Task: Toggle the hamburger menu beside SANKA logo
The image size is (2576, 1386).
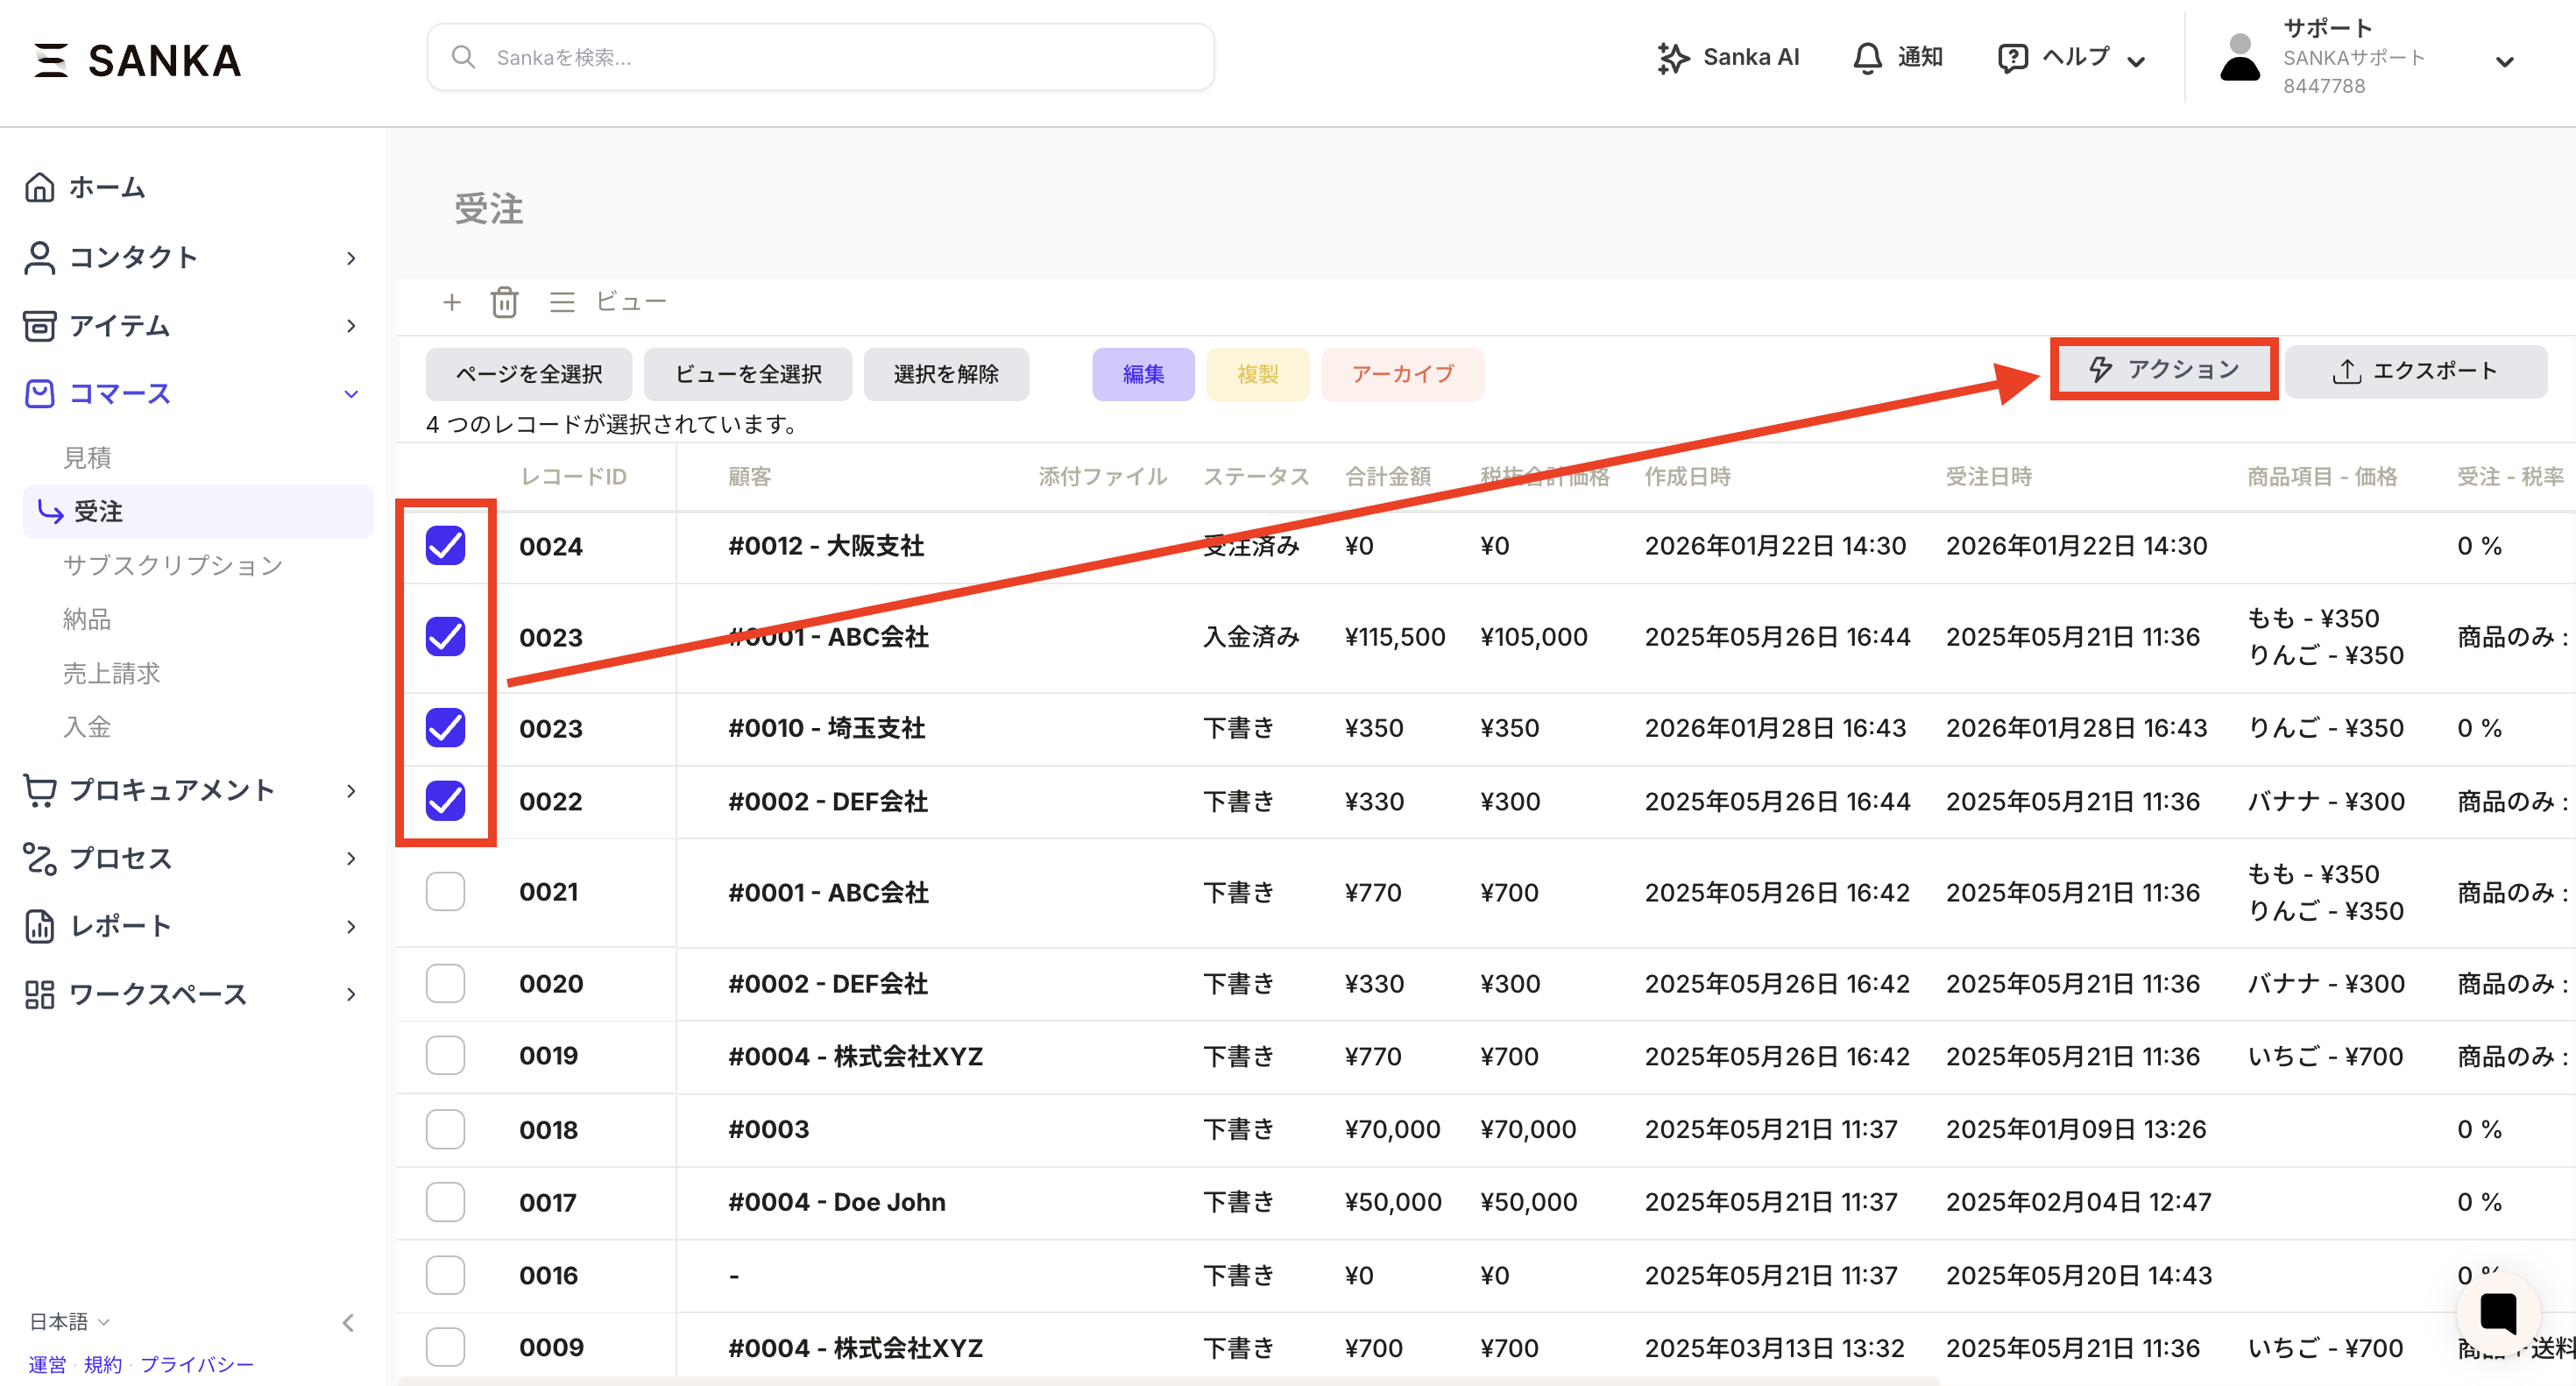Action: tap(50, 60)
